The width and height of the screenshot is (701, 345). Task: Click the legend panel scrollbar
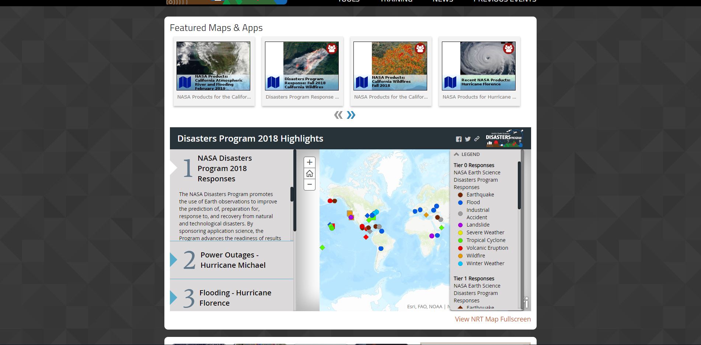(x=519, y=185)
